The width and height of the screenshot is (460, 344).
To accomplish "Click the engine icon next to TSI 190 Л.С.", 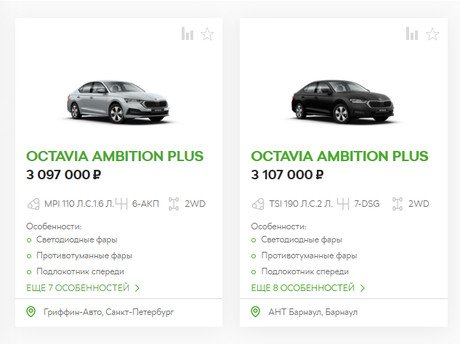I will [x=258, y=204].
